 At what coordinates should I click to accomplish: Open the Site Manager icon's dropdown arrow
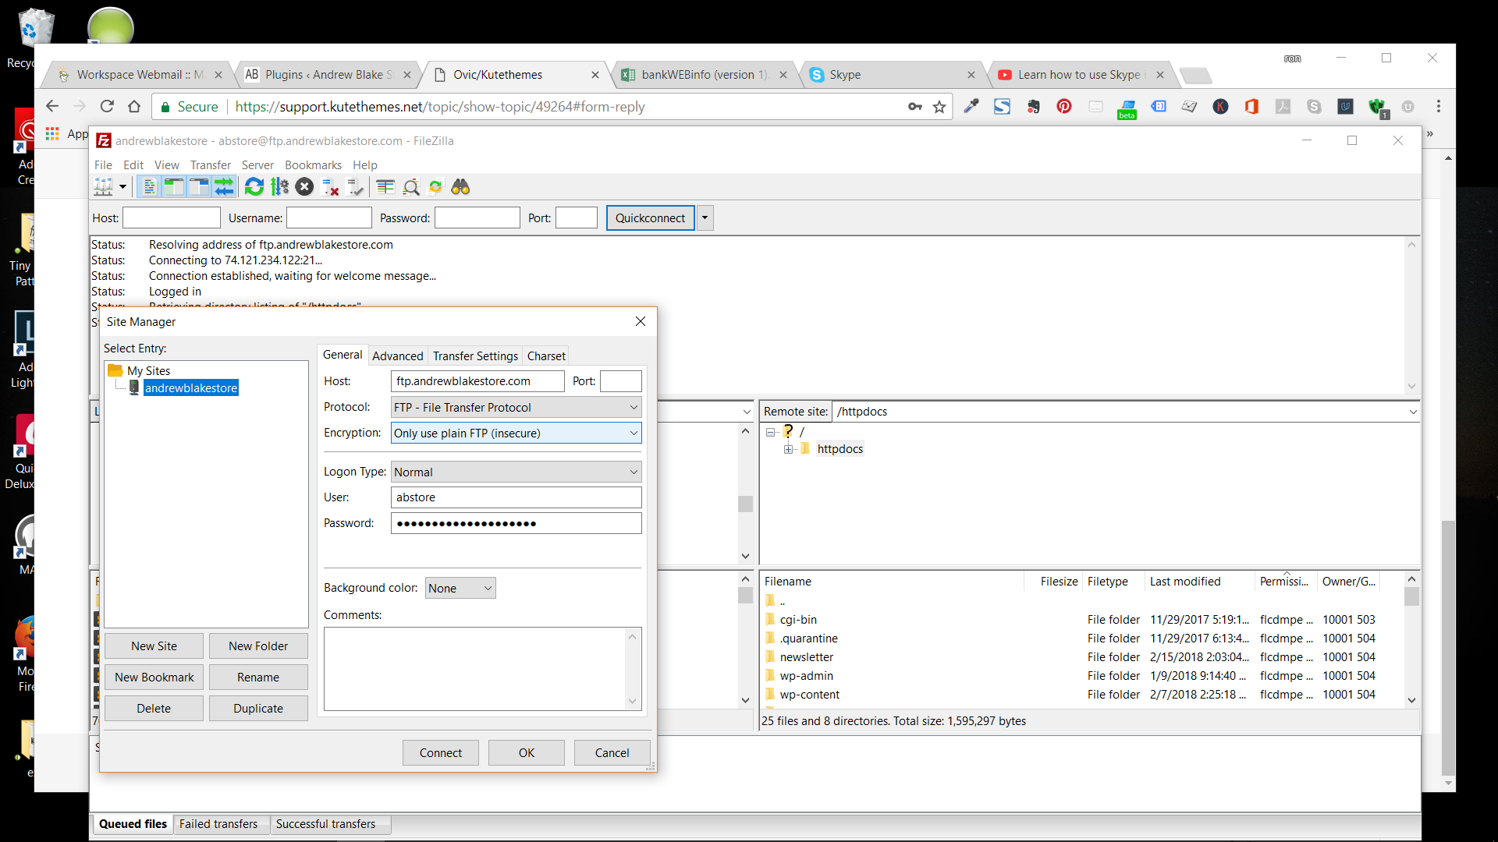click(122, 187)
